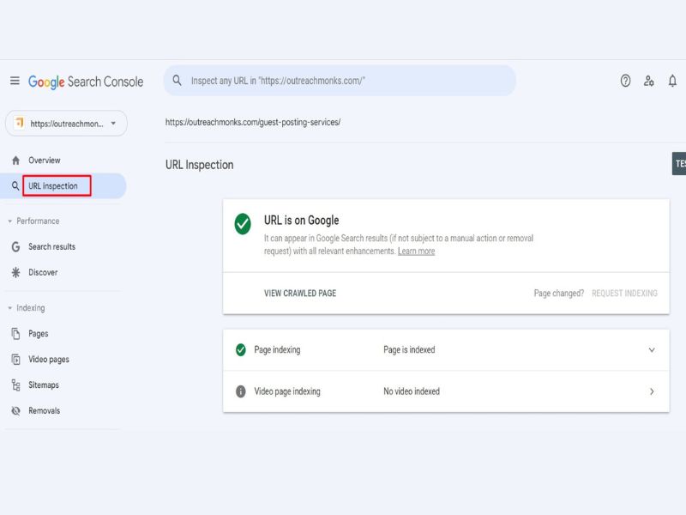Screen dimensions: 686x515
Task: Open Removals in sidebar
Action: (45, 411)
